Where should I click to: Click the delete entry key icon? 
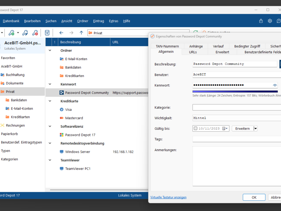pyautogui.click(x=35, y=33)
